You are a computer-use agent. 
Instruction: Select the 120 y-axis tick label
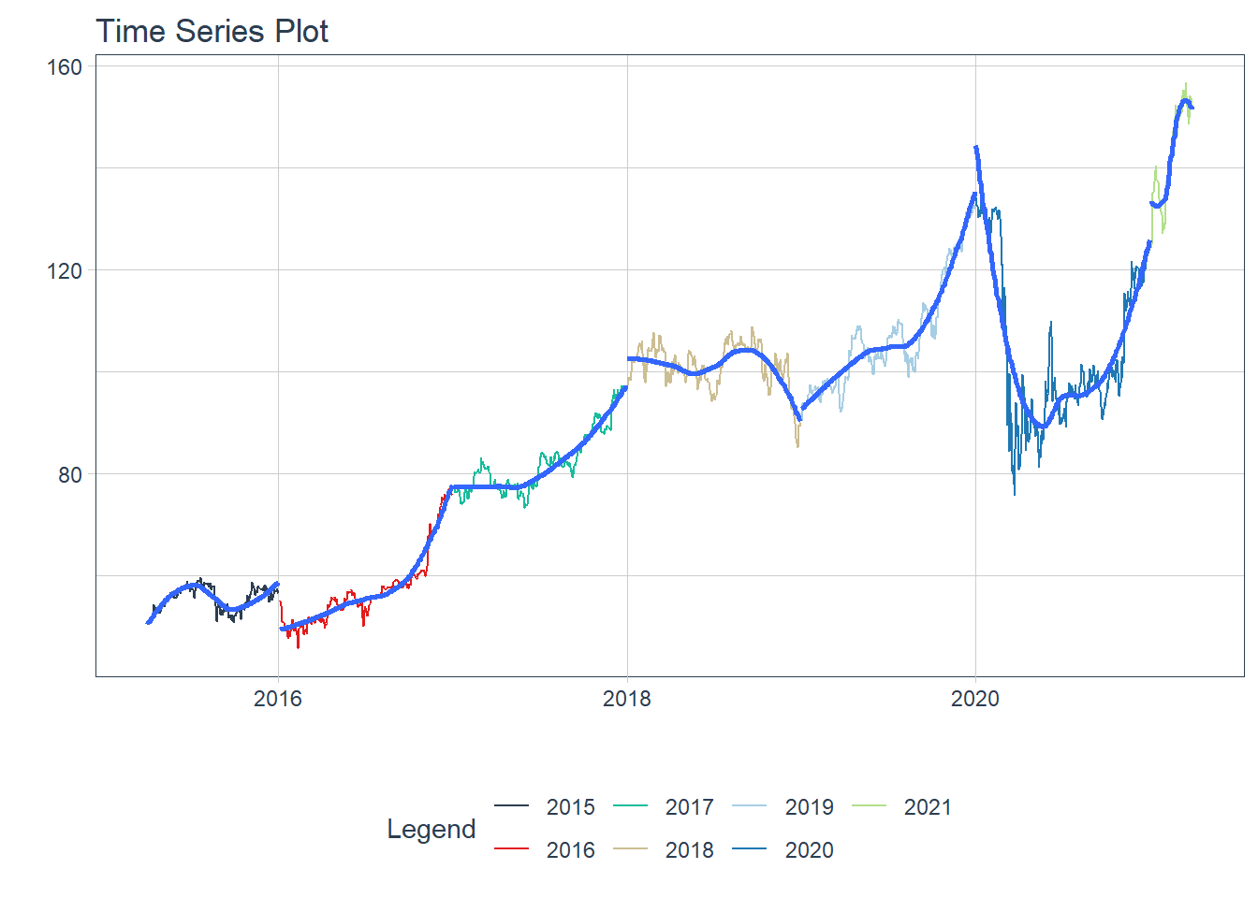65,271
